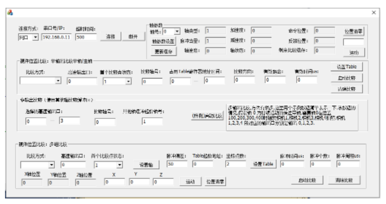Click the Table起始地址 start address field

coord(202,164)
